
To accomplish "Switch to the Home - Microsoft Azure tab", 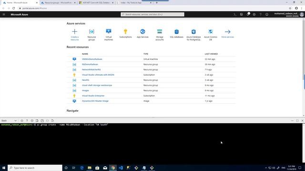I will pyautogui.click(x=20, y=3).
